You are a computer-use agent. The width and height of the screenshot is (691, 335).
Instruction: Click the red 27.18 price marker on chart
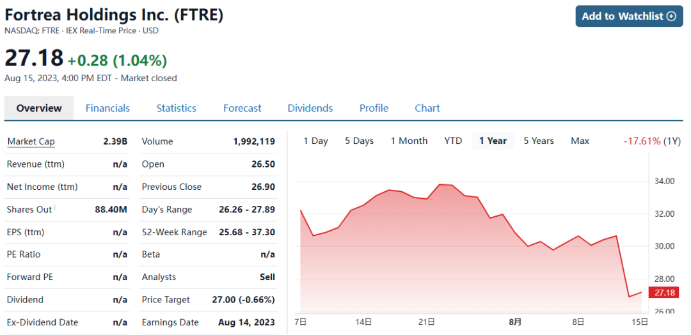tap(665, 292)
